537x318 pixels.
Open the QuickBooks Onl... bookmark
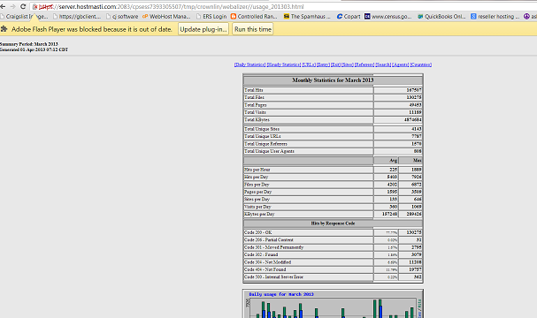coord(441,17)
